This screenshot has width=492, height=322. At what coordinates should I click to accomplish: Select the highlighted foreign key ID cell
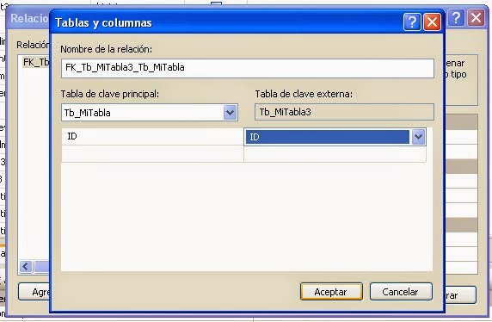tap(328, 137)
